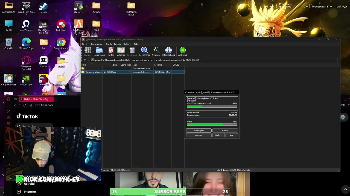Open the Outils menu
350x196 pixels.
tap(109, 44)
